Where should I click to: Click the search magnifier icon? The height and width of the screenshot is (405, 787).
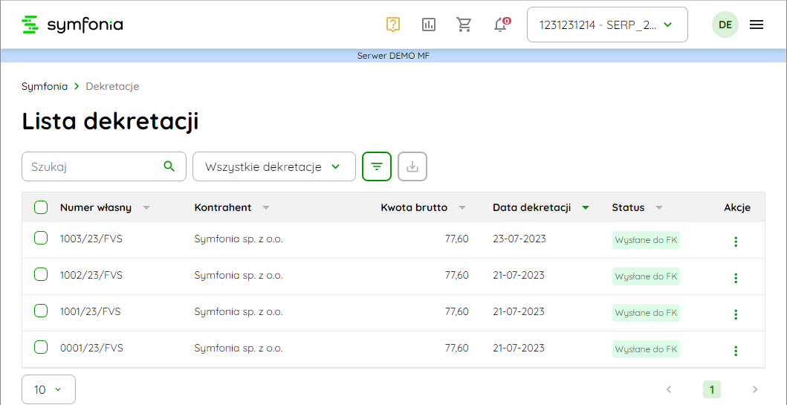(x=169, y=166)
